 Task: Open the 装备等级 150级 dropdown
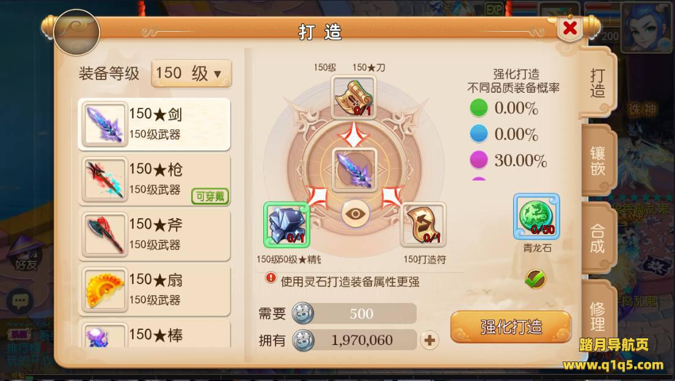tap(191, 73)
